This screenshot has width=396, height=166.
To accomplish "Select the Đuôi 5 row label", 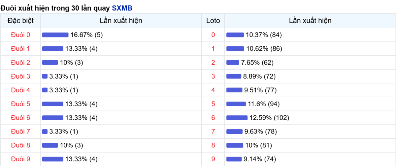I will point(20,104).
